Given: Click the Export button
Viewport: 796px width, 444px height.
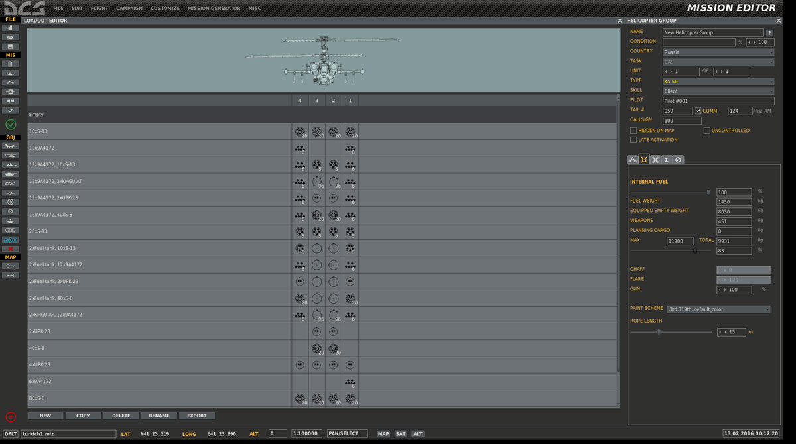Looking at the screenshot, I should point(197,416).
